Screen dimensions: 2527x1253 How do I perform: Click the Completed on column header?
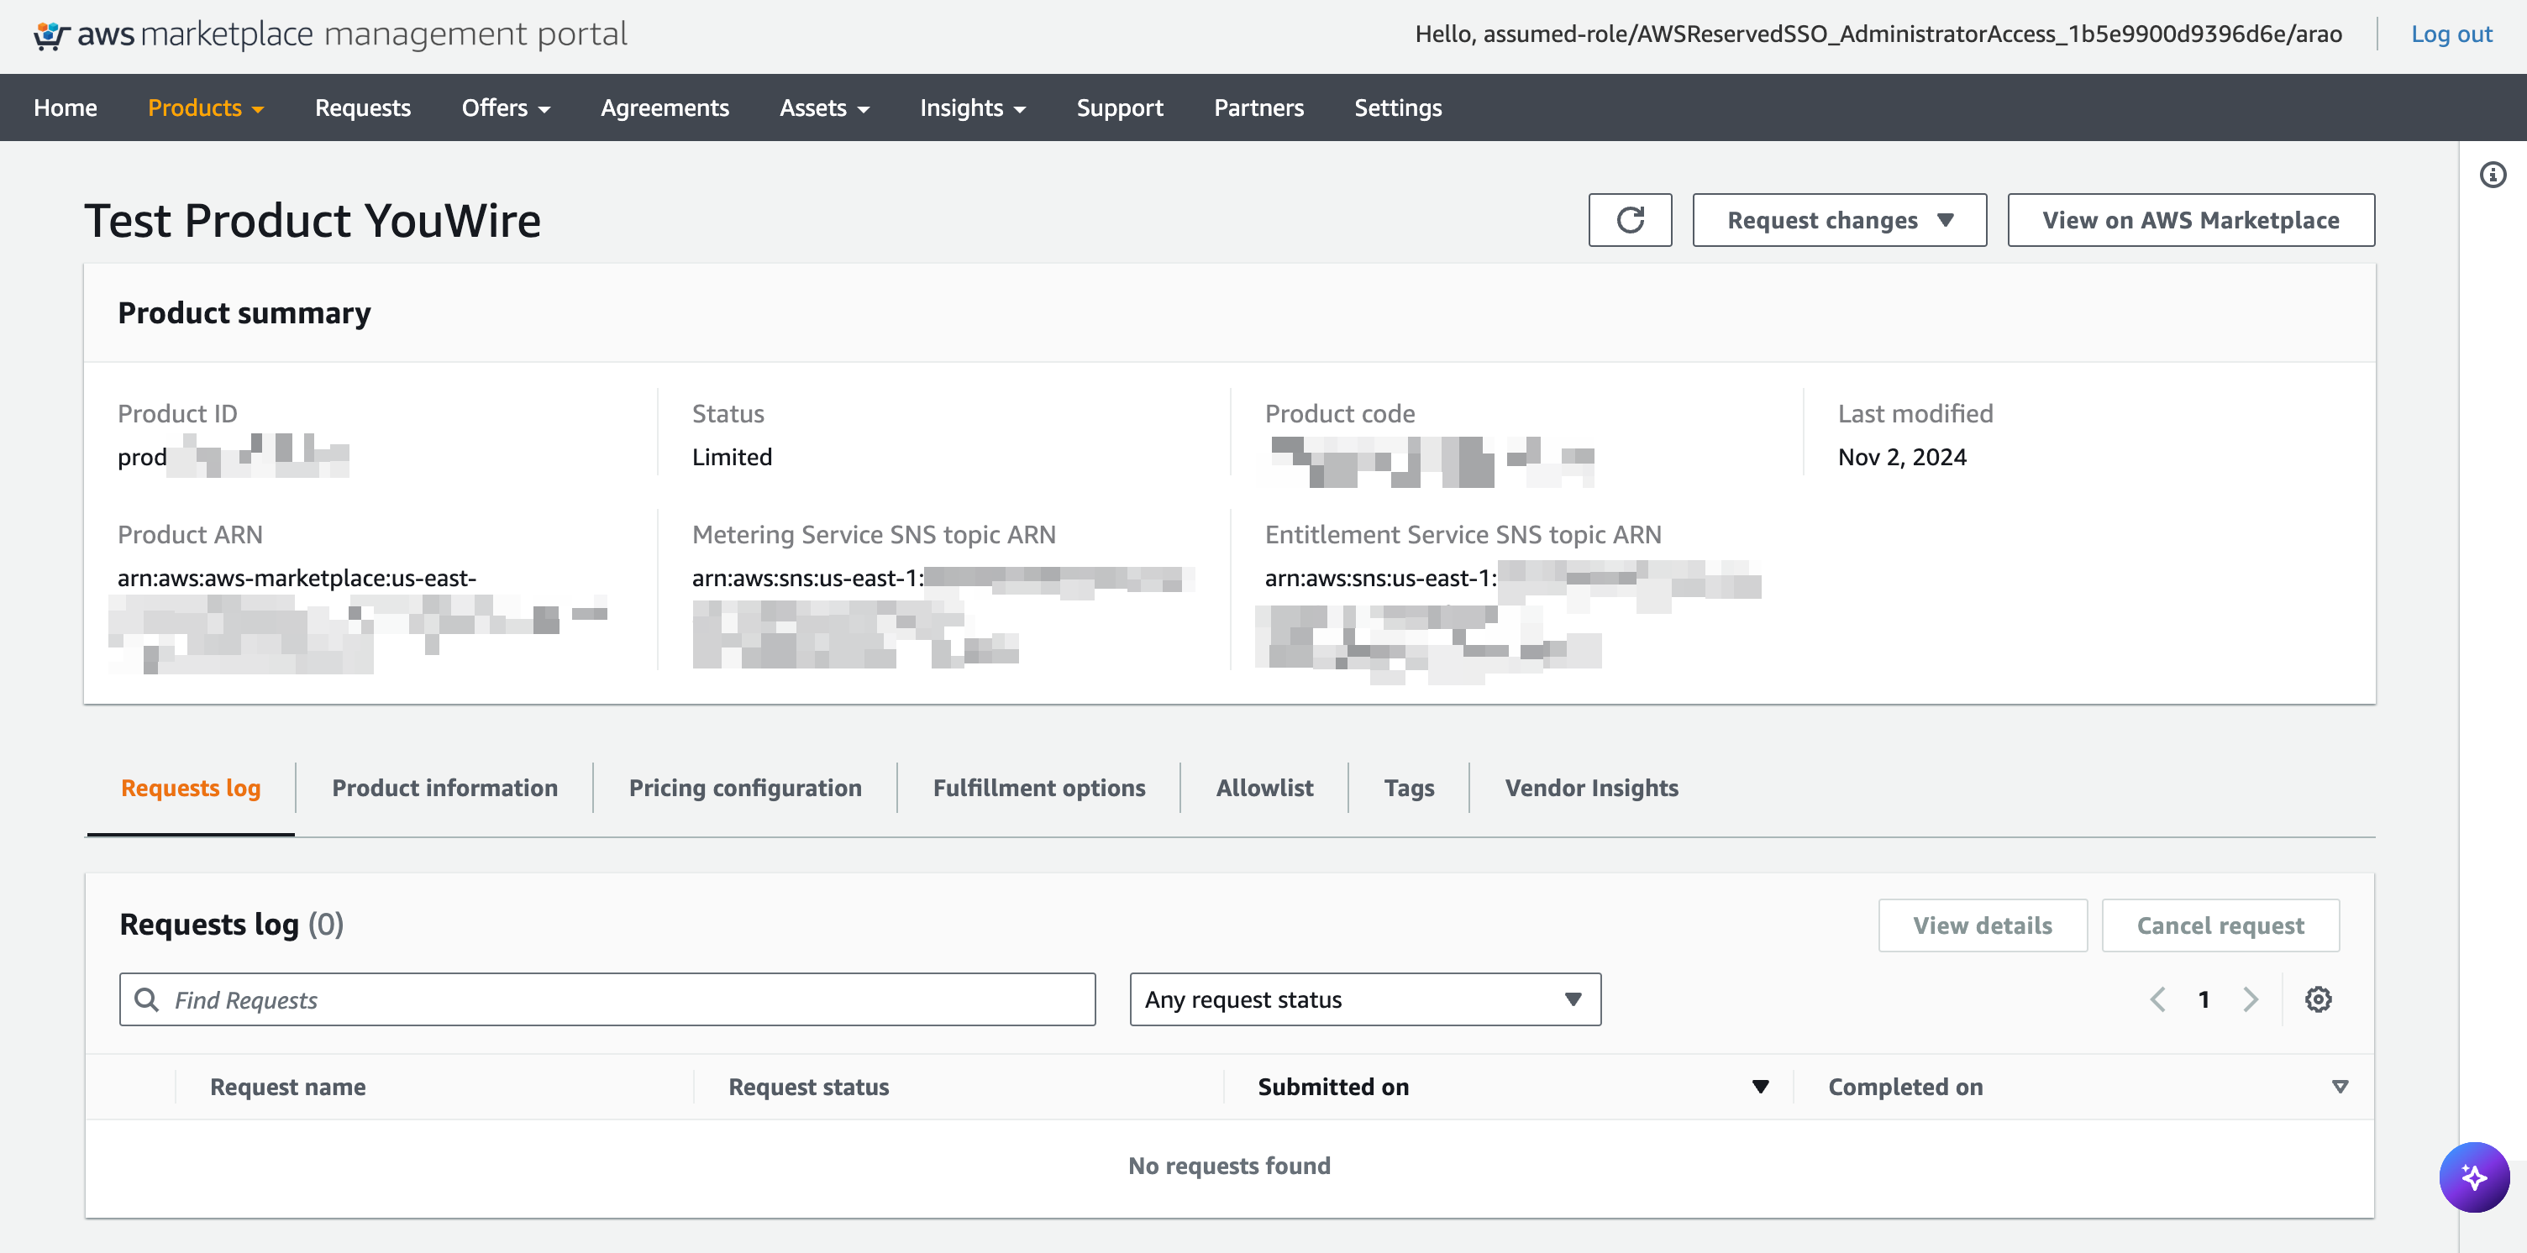coord(1905,1087)
